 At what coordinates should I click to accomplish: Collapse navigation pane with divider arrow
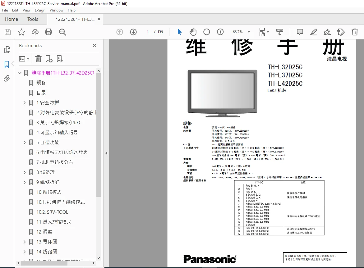click(x=106, y=153)
